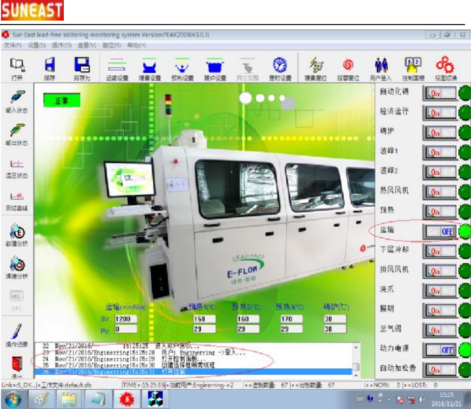This screenshot has width=471, height=409.
Task: Show 输入状态 input status in sidebar
Action: (17, 102)
